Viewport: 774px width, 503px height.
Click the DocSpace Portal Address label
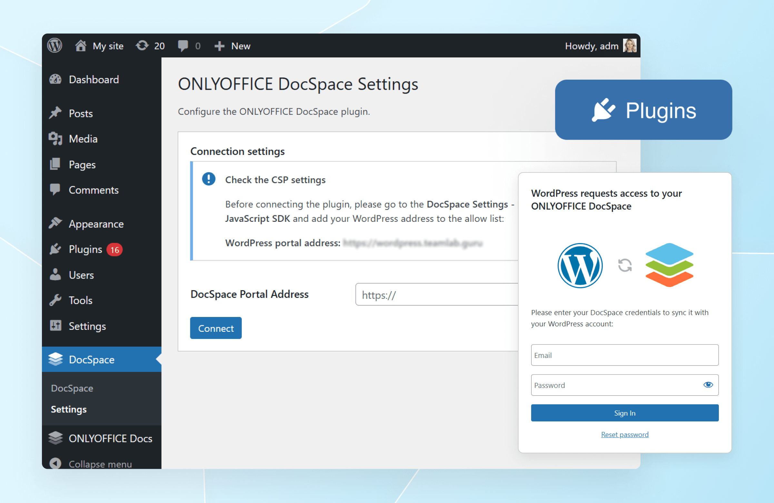click(249, 294)
